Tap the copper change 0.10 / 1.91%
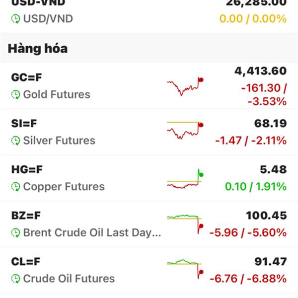The image size is (298, 298). [255, 187]
